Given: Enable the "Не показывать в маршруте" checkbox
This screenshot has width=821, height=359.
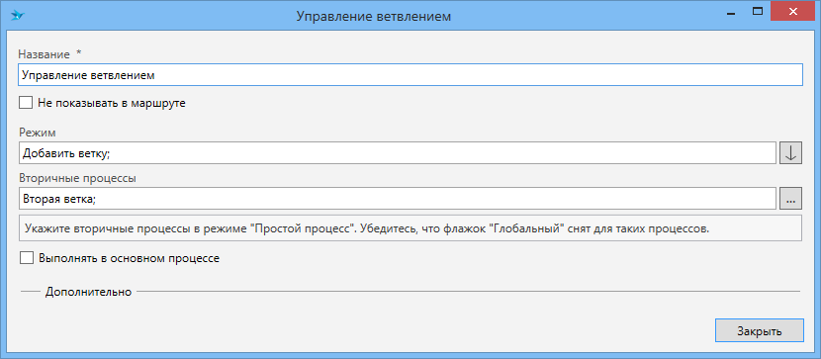Looking at the screenshot, I should (x=26, y=103).
